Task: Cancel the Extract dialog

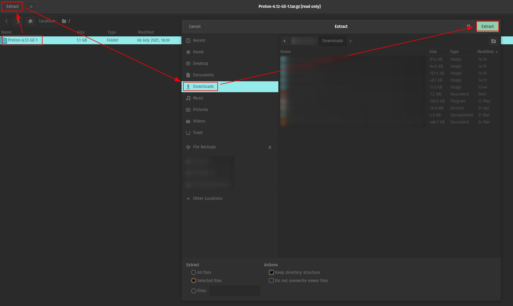Action: tap(195, 26)
